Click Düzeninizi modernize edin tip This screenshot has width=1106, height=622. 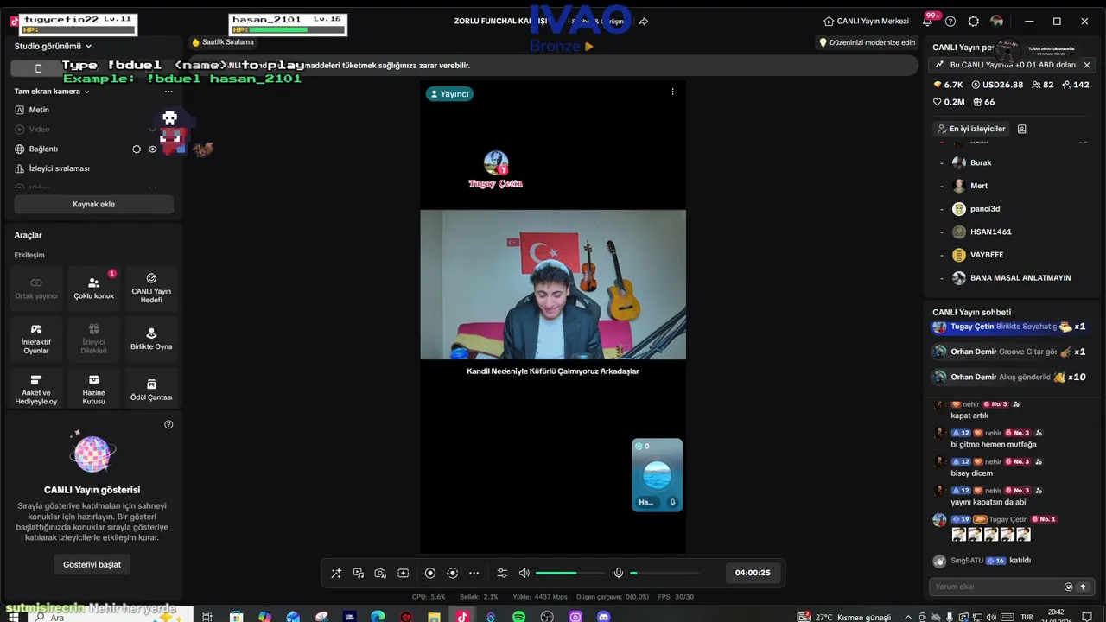pyautogui.click(x=867, y=42)
